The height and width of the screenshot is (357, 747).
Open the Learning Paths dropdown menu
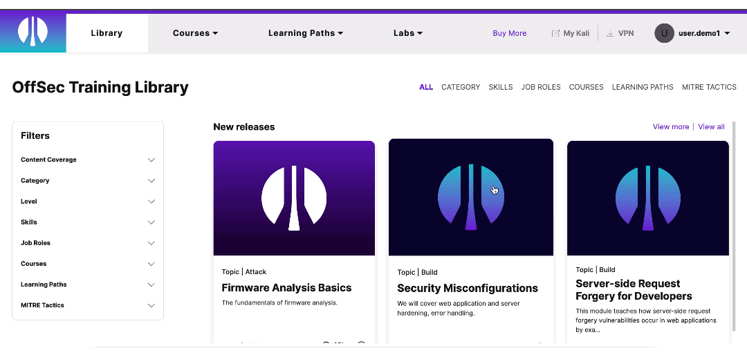(x=306, y=33)
